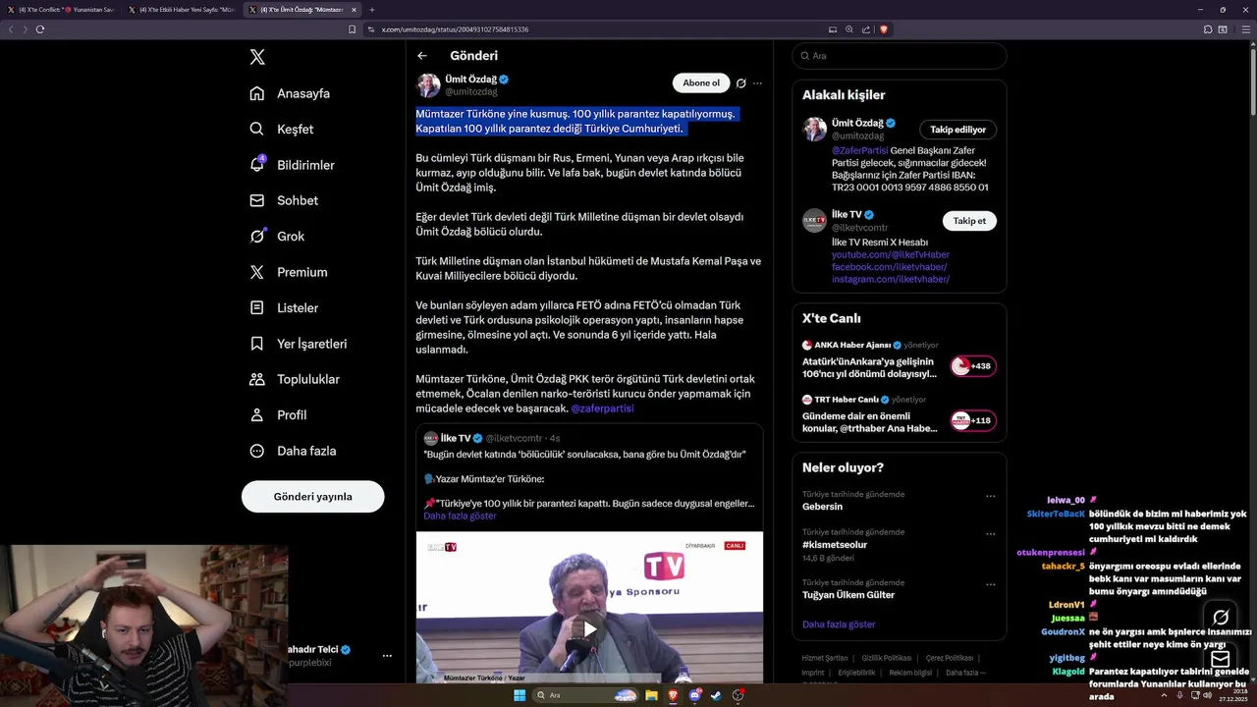
Task: Open account switcher three-dot menu
Action: point(387,655)
